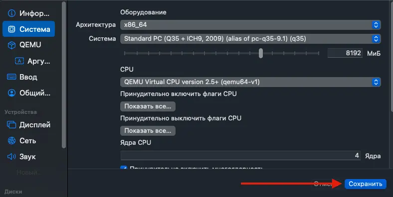
Task: Click the Дисплей display icon
Action: tap(11, 124)
